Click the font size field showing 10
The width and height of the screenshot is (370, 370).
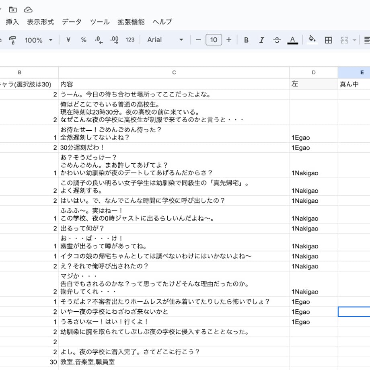[214, 40]
